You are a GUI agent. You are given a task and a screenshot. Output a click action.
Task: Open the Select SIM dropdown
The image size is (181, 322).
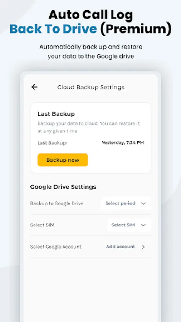tap(129, 225)
